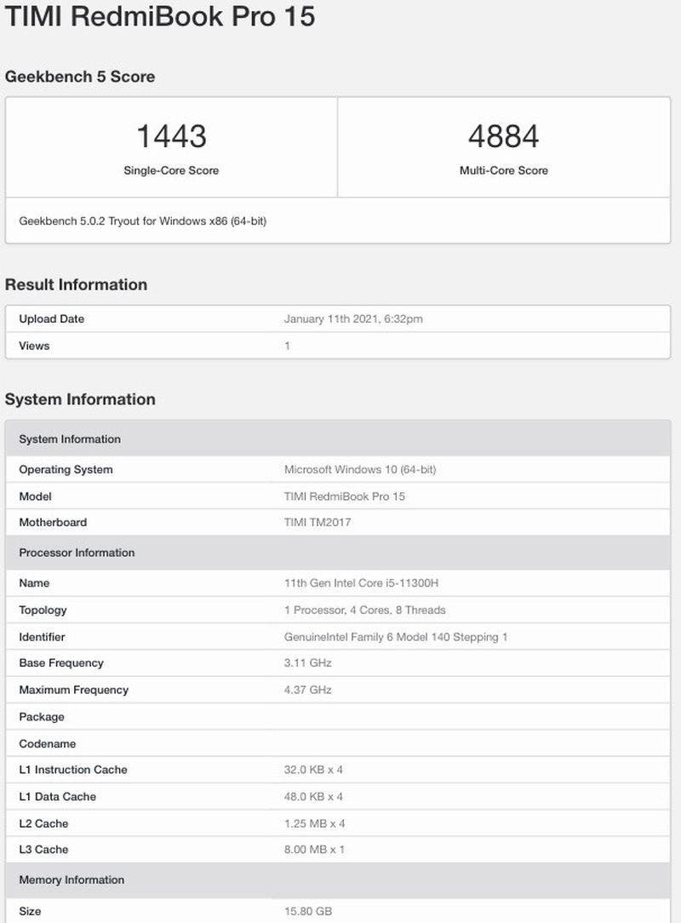Click the Views row label
The height and width of the screenshot is (923, 681).
(34, 346)
